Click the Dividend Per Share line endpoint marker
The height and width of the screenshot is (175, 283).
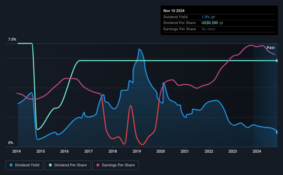coord(277,61)
